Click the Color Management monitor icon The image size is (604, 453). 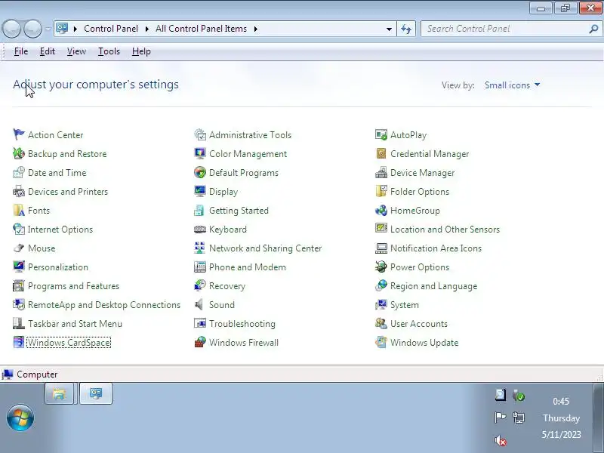point(200,154)
